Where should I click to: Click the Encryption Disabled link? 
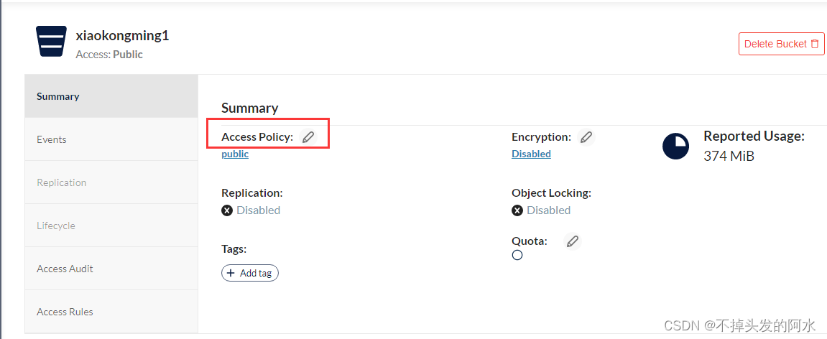click(x=531, y=154)
